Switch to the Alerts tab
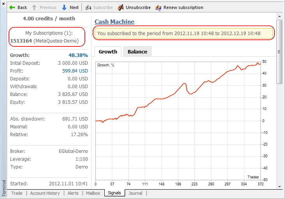Viewport: 285px width, 199px height. pyautogui.click(x=73, y=193)
